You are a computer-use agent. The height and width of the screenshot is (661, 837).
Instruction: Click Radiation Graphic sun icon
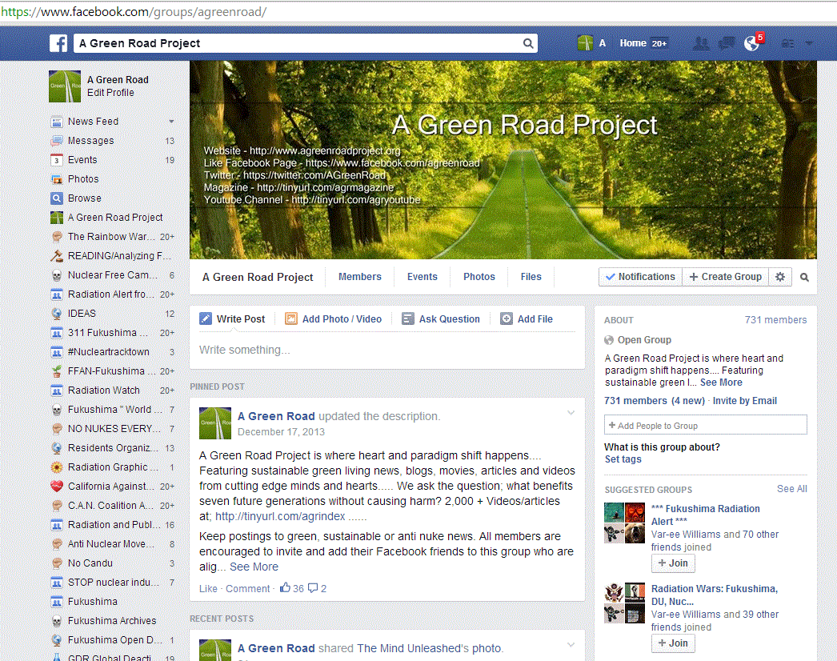[57, 467]
